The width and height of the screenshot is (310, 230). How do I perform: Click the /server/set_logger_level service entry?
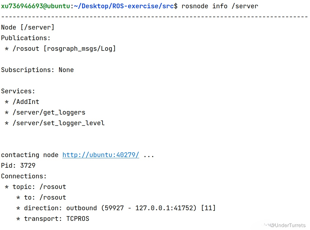pyautogui.click(x=58, y=123)
